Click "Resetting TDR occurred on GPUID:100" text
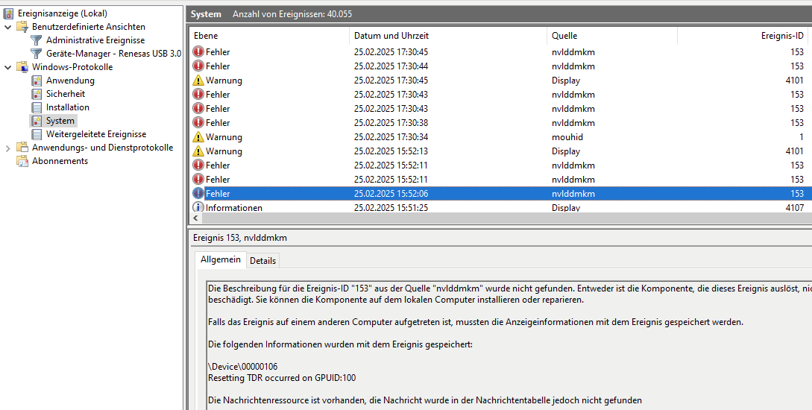Viewport: 812px width, 410px height. [x=282, y=378]
